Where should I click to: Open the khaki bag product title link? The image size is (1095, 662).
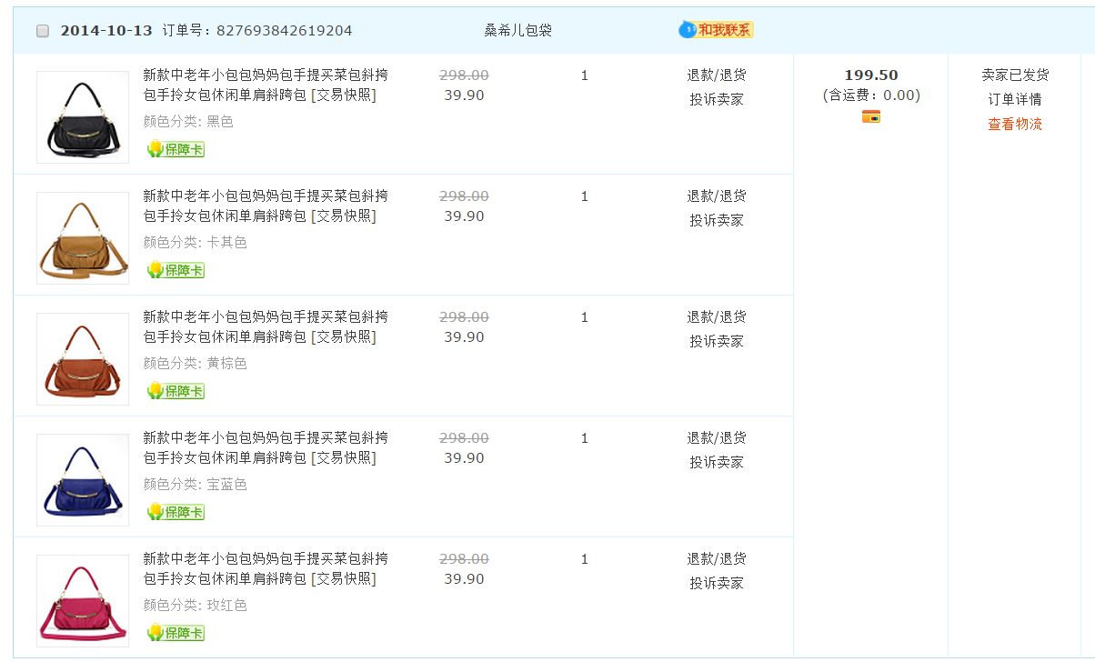(265, 196)
